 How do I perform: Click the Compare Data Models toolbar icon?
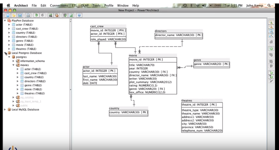coord(65,15)
